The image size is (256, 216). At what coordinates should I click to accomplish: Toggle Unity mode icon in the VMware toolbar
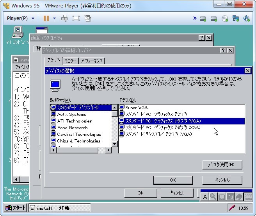(x=88, y=18)
